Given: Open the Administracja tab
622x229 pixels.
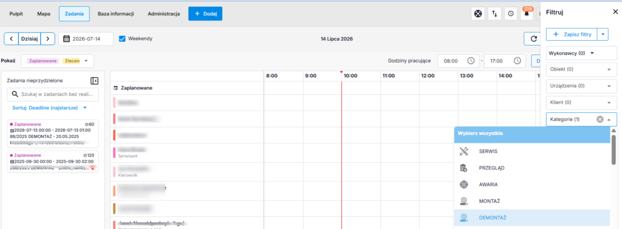Looking at the screenshot, I should pyautogui.click(x=164, y=13).
